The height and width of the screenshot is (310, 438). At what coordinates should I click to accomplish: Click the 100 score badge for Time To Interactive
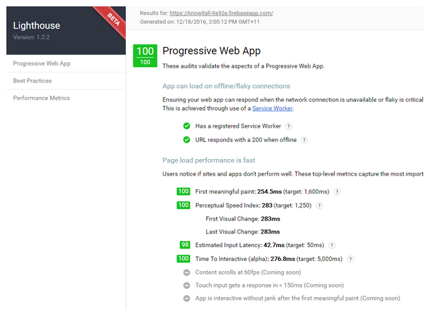pos(183,259)
